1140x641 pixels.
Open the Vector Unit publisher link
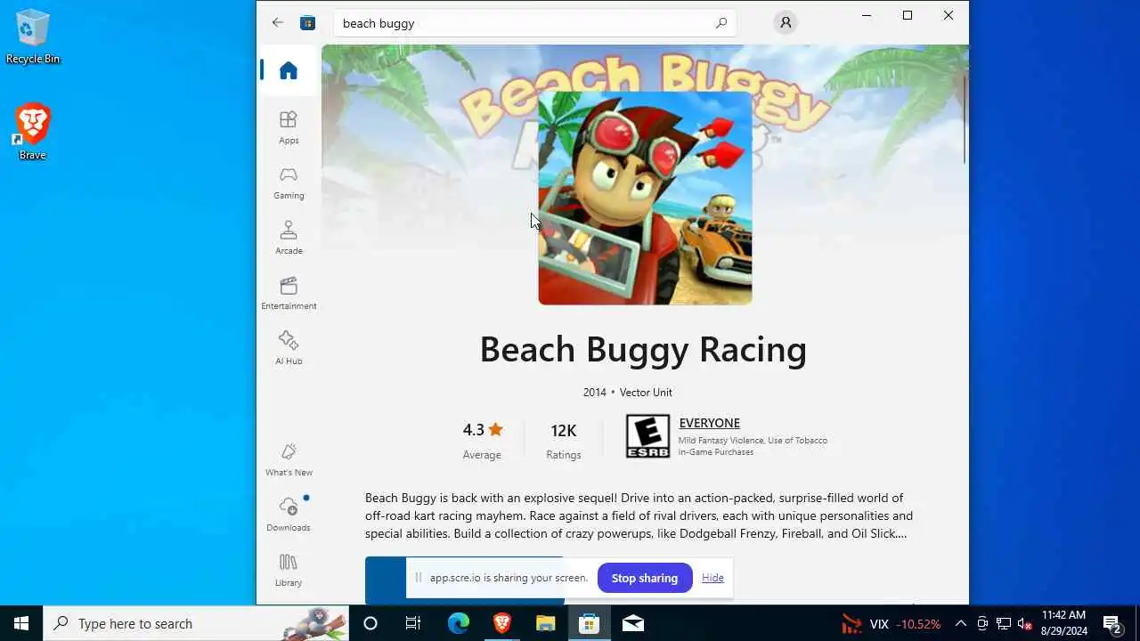[646, 392]
